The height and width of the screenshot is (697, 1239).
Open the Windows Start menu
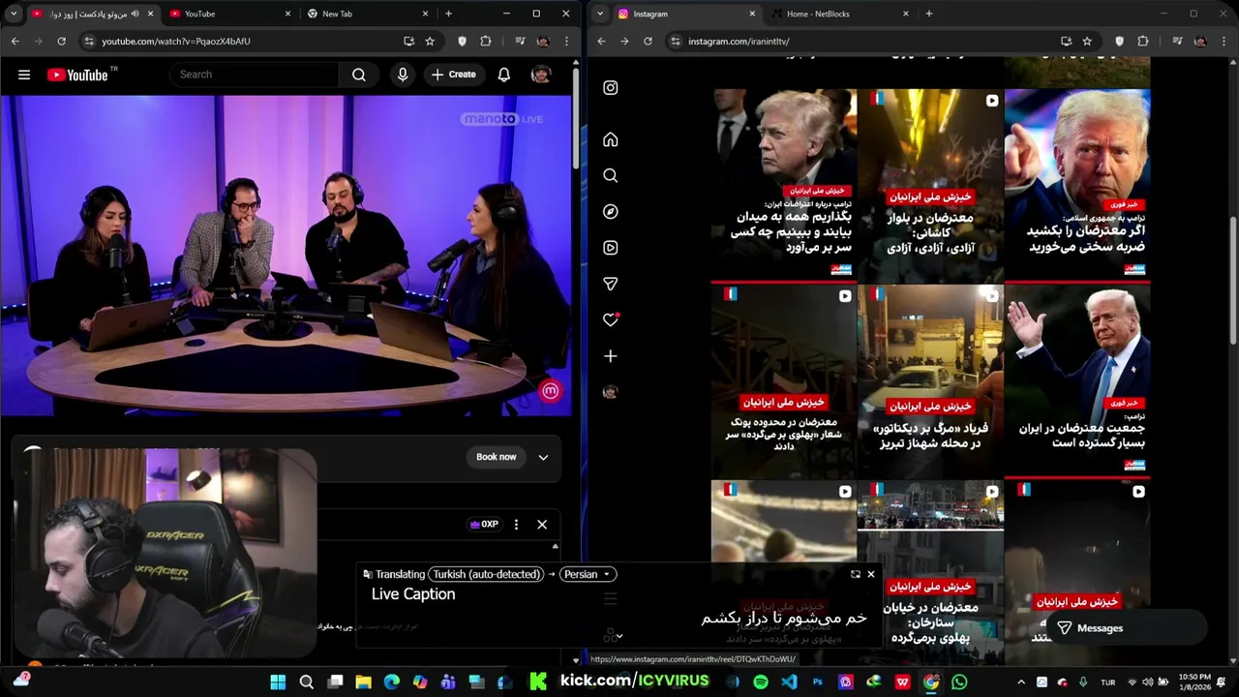[x=278, y=682]
